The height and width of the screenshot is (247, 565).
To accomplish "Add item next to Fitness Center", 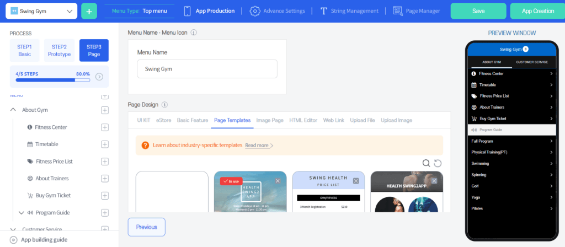I will pos(104,127).
